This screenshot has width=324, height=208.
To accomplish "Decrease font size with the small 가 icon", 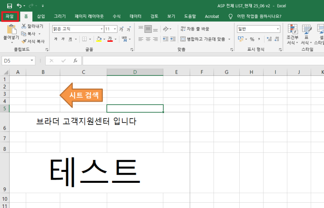I will 129,29.
